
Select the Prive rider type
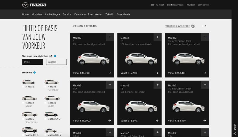point(33,62)
